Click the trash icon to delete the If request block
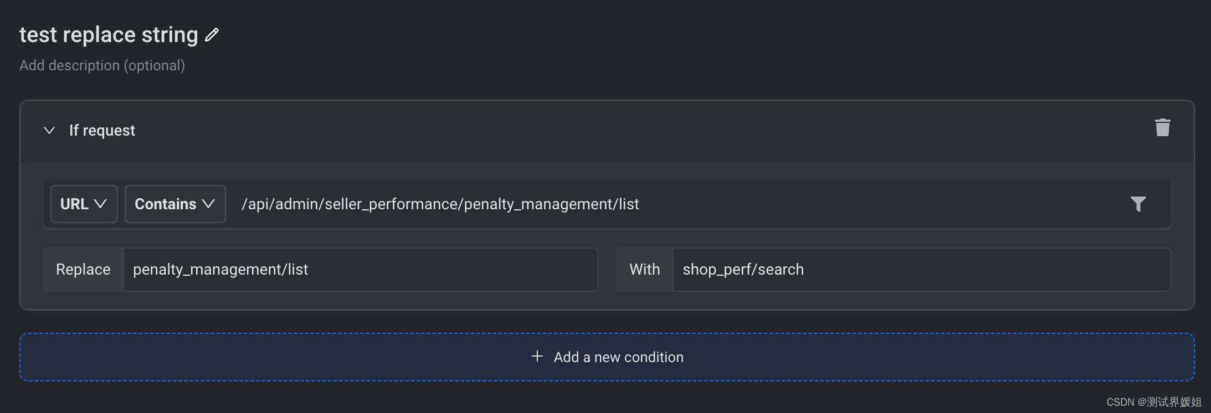Screen dimensions: 1211x413 (x=1162, y=127)
